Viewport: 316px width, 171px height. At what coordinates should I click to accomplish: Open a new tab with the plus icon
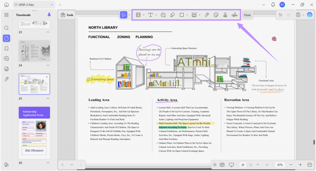click(x=60, y=5)
